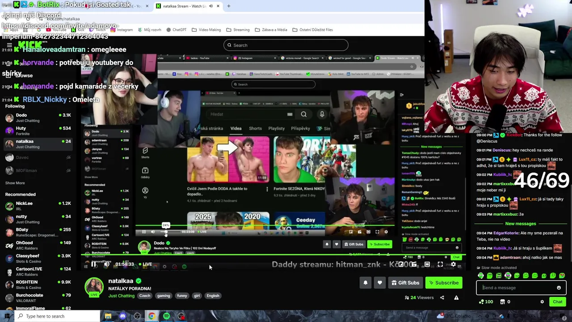Screen dimensions: 572x322
Task: Mute the stream volume speaker icon
Action: coord(106,264)
